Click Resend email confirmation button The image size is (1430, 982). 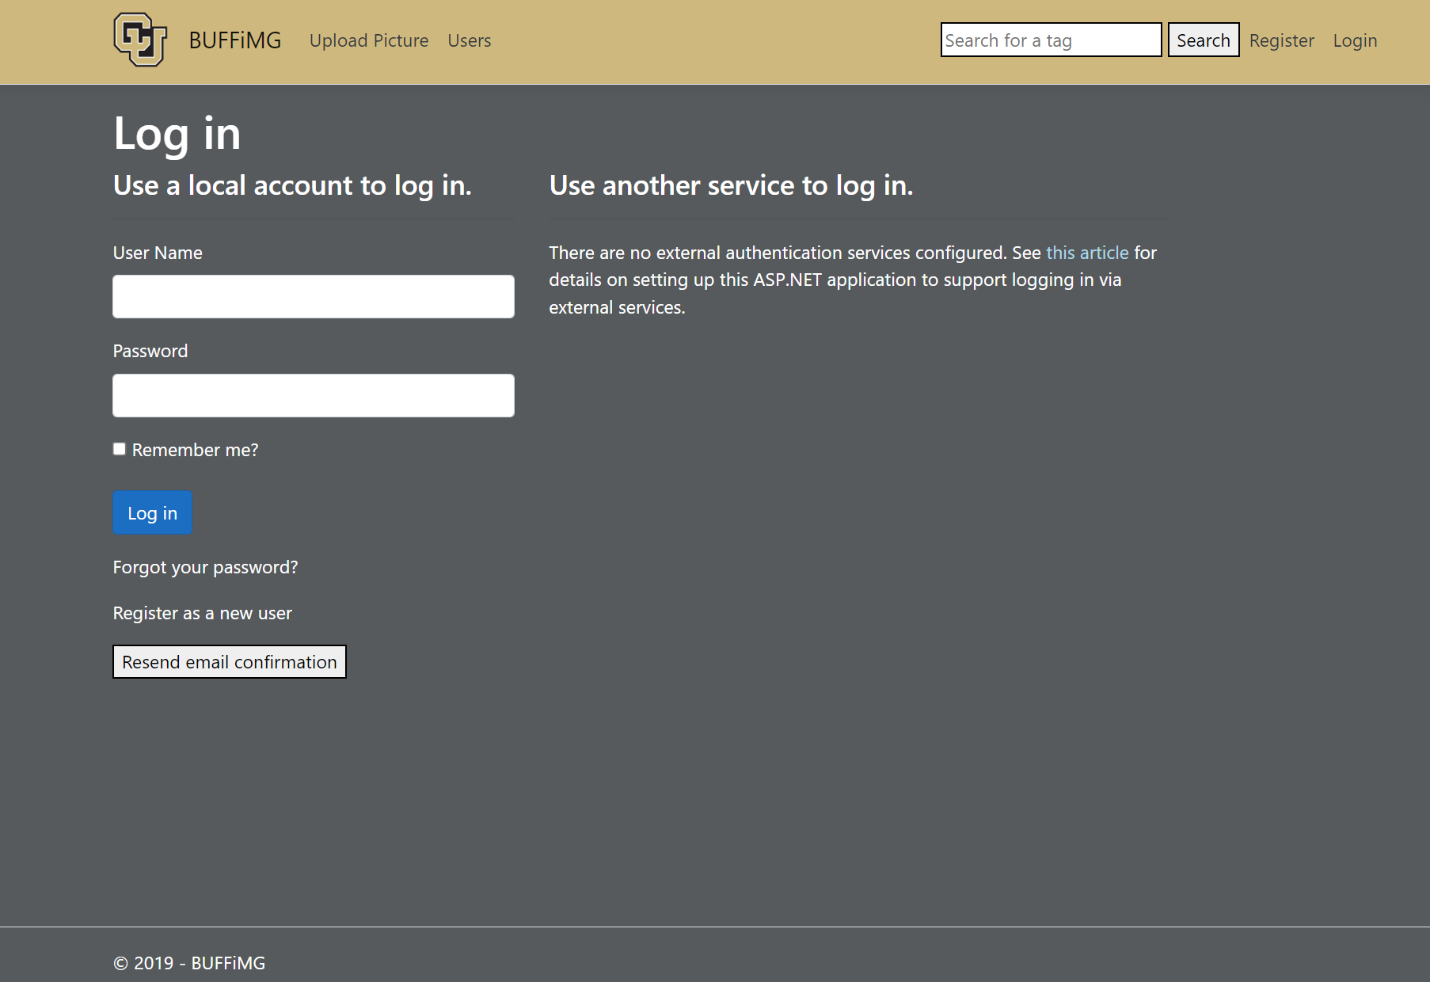[230, 662]
